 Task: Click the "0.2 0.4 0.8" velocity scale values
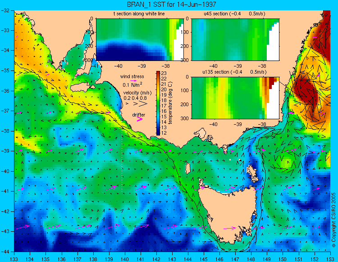click(x=135, y=98)
